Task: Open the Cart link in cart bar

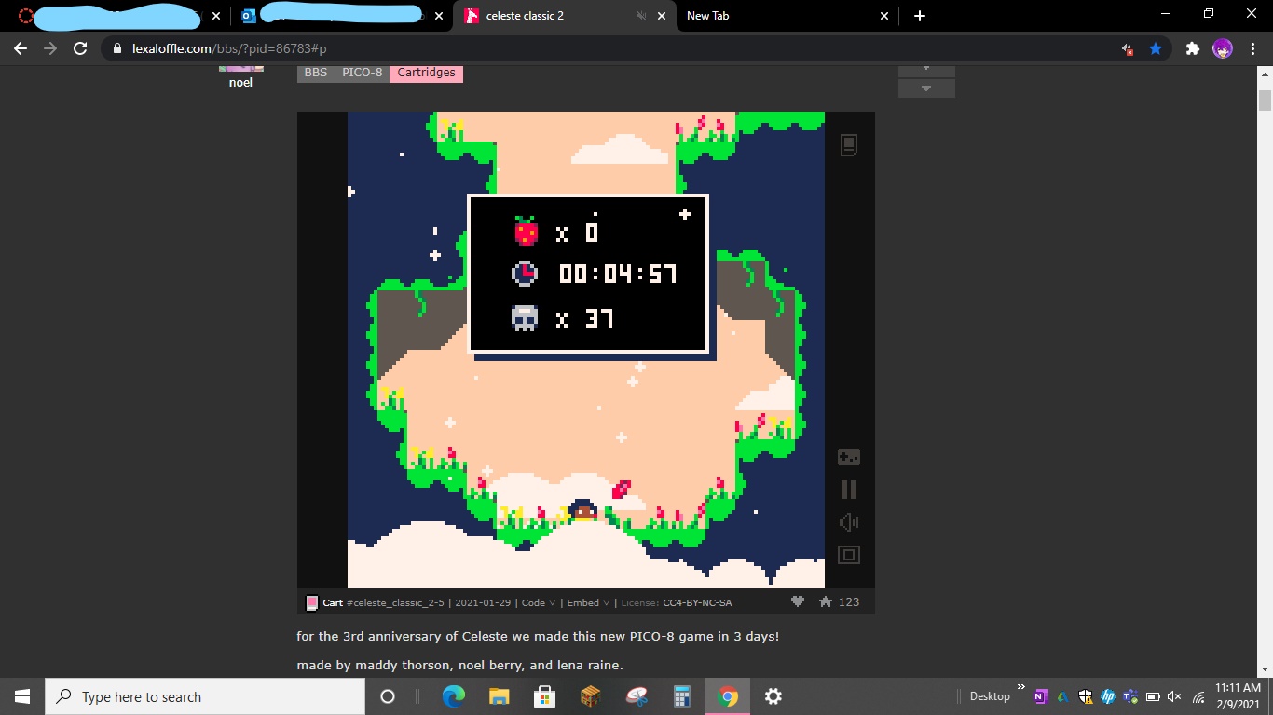Action: click(x=333, y=602)
